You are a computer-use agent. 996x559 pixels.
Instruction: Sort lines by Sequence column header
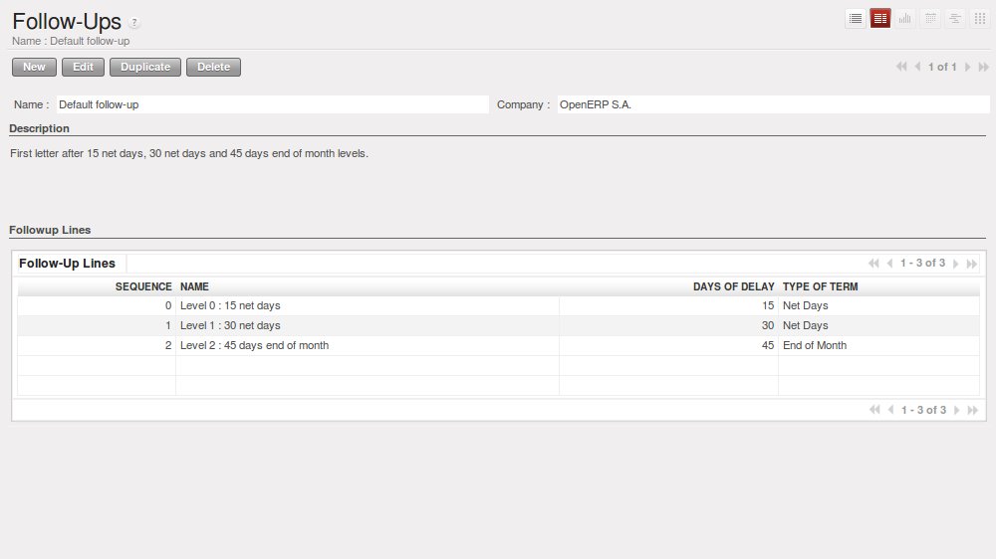pyautogui.click(x=143, y=286)
